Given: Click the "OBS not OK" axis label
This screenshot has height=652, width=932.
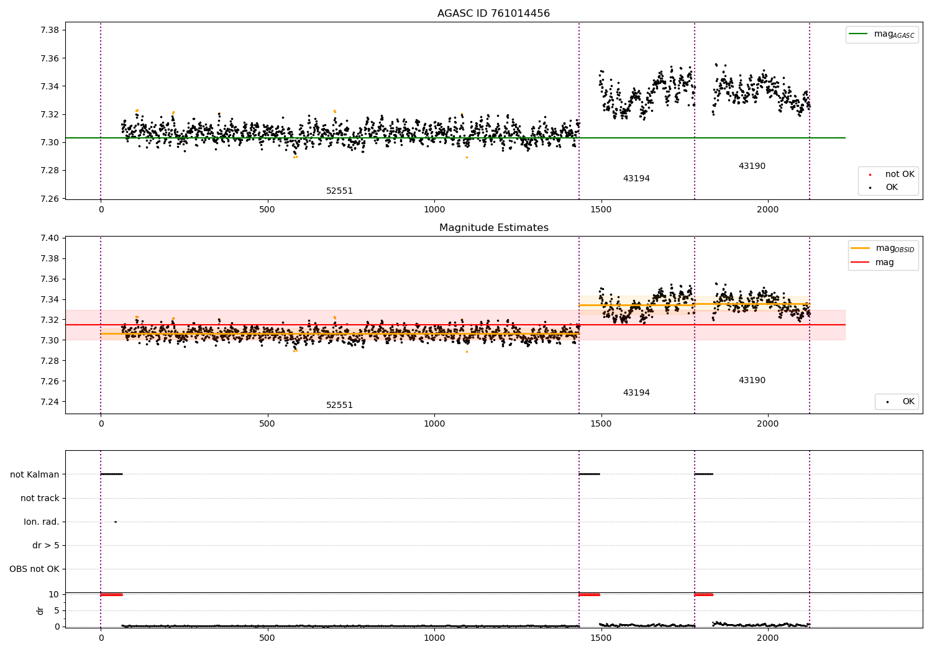Looking at the screenshot, I should 35,569.
